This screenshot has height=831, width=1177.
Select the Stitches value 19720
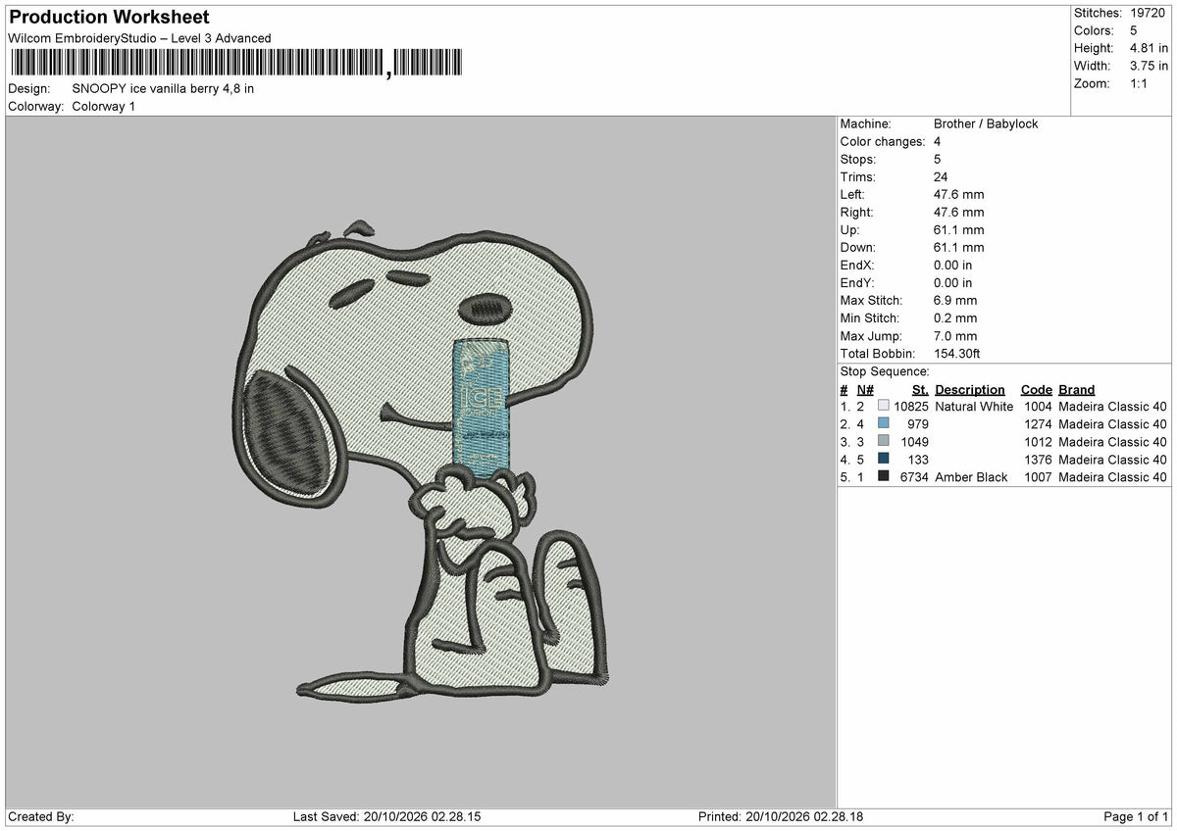(x=1147, y=13)
